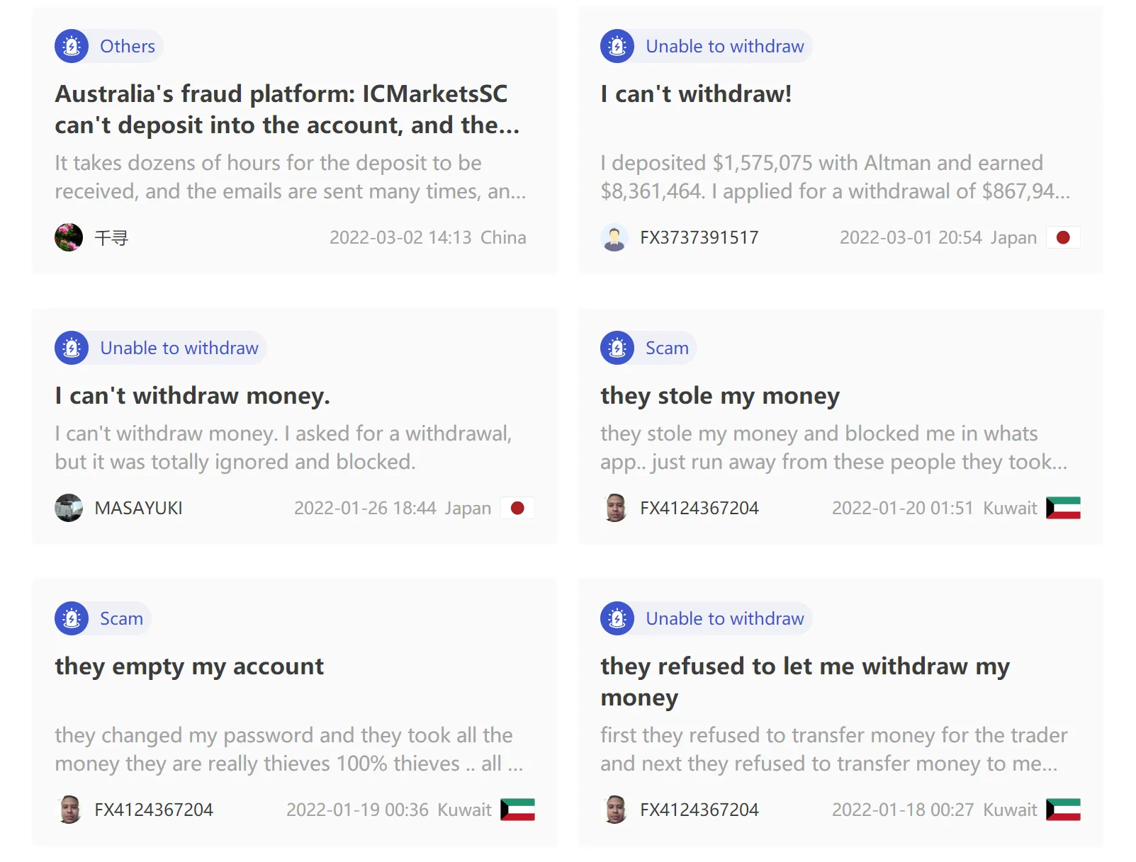Click alert icon on "they stole my money" card

(x=617, y=348)
